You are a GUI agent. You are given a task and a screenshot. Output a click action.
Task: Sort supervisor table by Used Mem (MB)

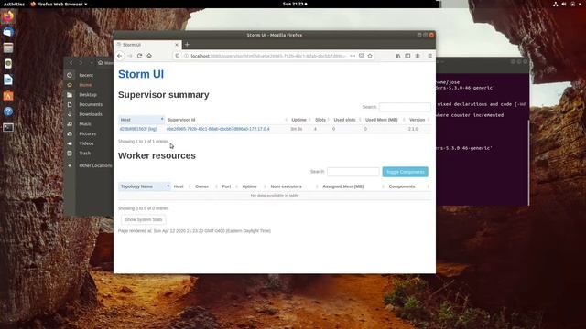pyautogui.click(x=384, y=120)
